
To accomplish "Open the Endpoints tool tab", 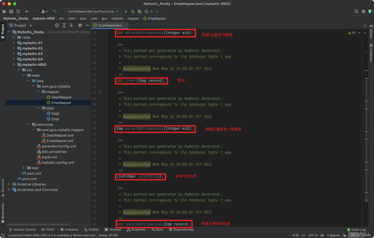I will point(136,230).
